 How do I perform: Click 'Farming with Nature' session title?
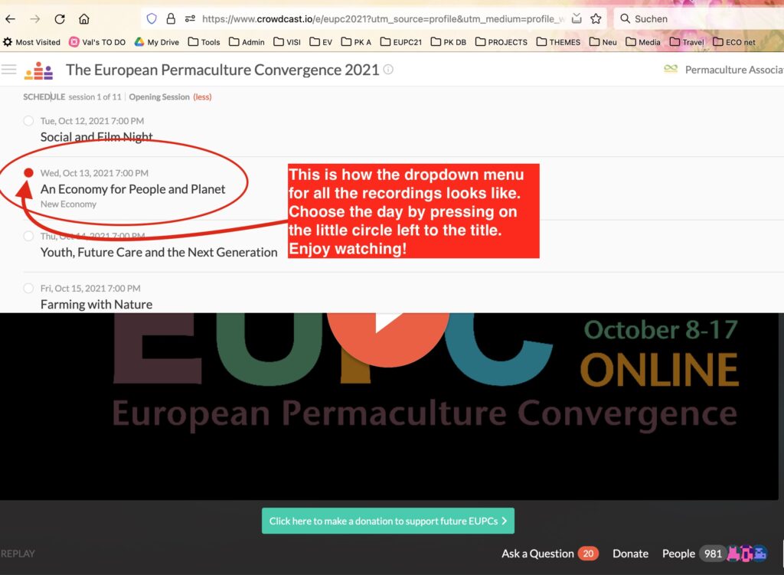point(96,304)
